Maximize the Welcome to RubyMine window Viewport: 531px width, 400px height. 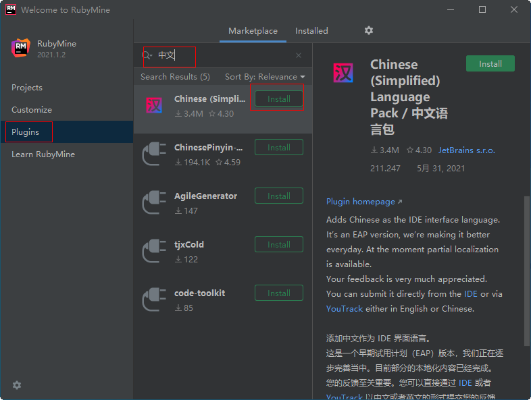[482, 9]
